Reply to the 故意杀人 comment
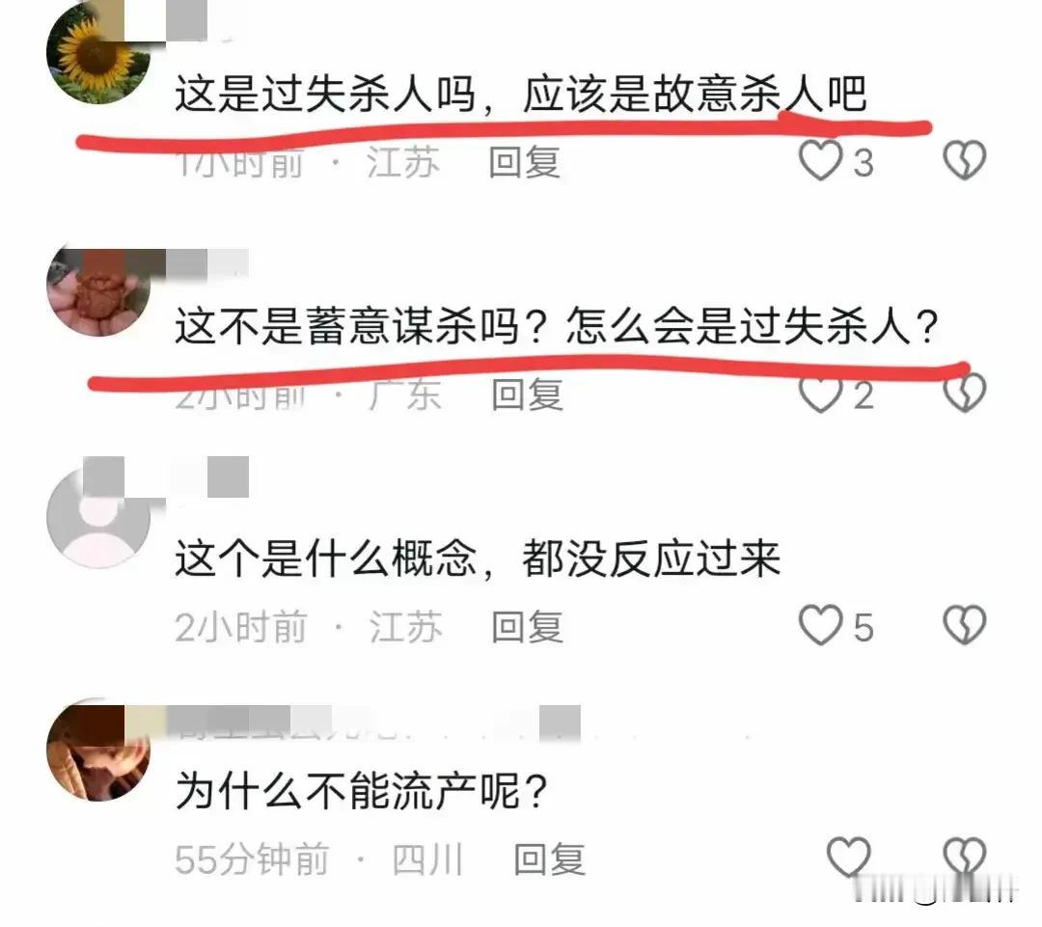 [x=525, y=162]
